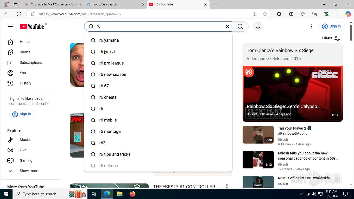Open Edge Collections
This screenshot has width=354, height=199.
click(314, 14)
